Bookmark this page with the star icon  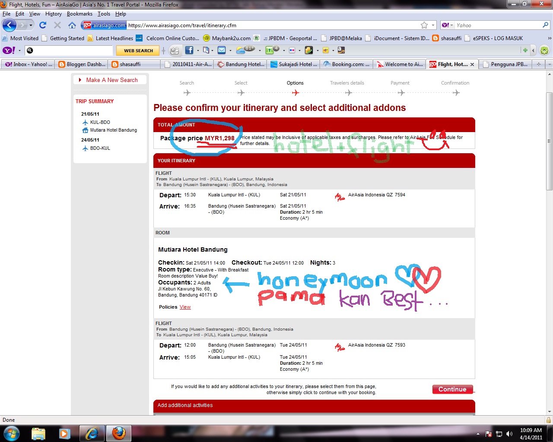pyautogui.click(x=424, y=25)
